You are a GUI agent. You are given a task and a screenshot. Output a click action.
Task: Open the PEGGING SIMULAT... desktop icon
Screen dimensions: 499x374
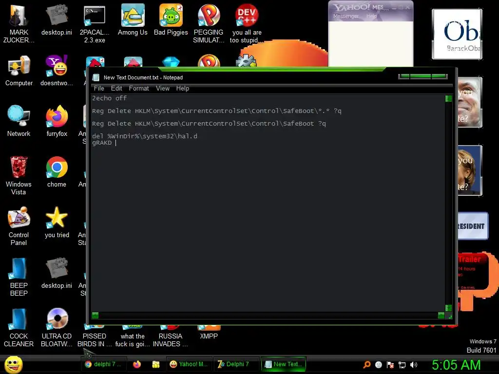pyautogui.click(x=209, y=23)
